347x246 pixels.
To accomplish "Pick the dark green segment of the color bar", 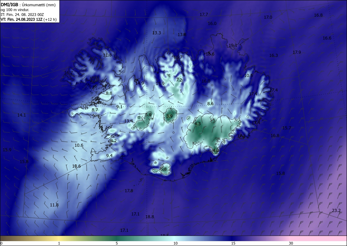I will pos(117,238).
